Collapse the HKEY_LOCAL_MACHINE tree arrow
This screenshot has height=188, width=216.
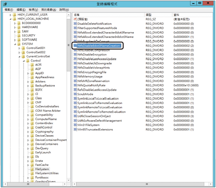pos(11,19)
